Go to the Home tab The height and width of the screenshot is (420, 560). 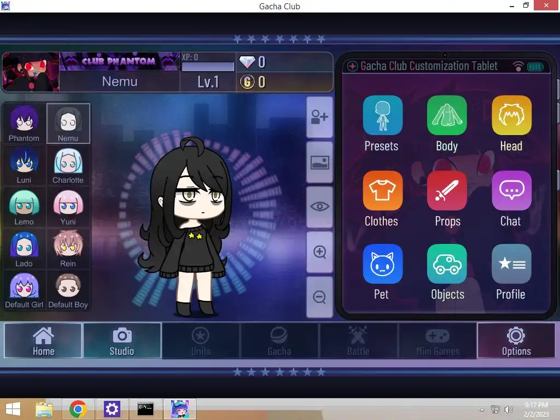coord(43,341)
